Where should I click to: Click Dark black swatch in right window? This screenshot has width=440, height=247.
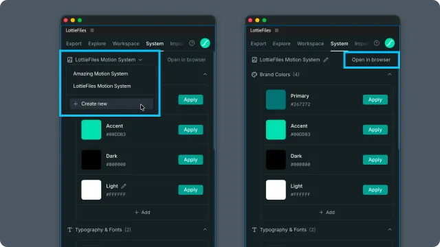point(276,160)
